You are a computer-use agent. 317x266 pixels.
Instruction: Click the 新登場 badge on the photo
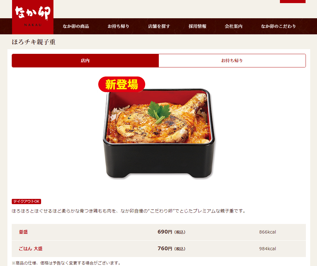pos(122,84)
